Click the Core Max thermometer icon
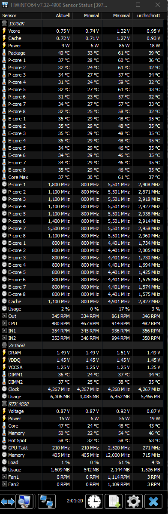Image resolution: width=168 pixels, height=514 pixels. pos(4,177)
